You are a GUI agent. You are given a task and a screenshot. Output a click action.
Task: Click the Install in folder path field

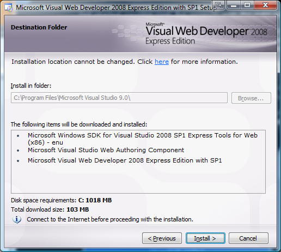pyautogui.click(x=119, y=98)
